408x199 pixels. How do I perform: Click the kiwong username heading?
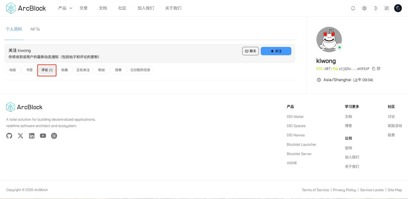click(326, 61)
